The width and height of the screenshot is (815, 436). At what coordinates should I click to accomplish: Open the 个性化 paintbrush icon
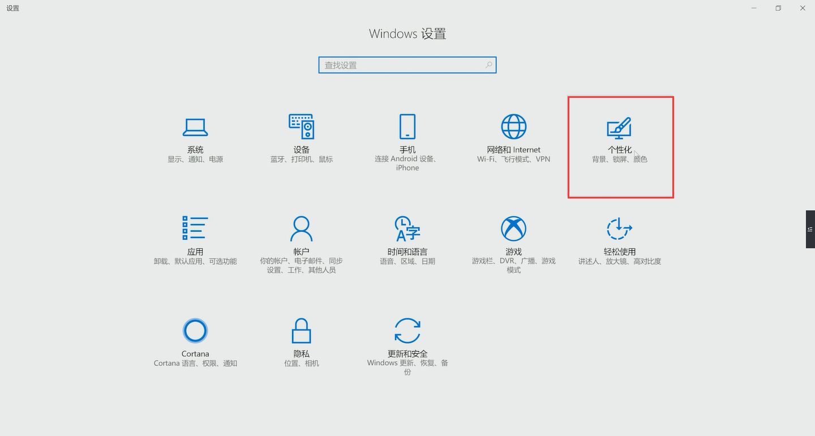[x=619, y=128]
